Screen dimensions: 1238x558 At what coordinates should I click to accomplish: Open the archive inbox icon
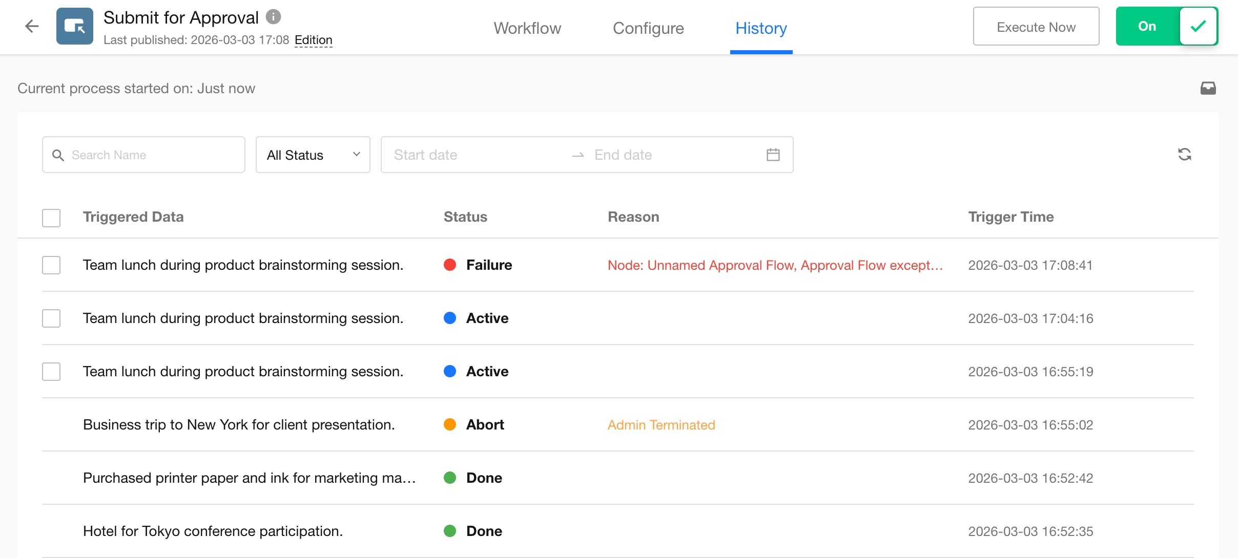click(x=1208, y=88)
